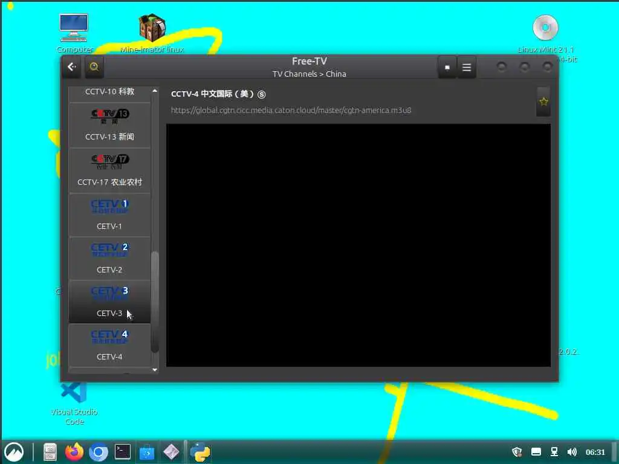Image resolution: width=619 pixels, height=464 pixels.
Task: Click the CCTV-17 channel logo
Action: [110, 161]
